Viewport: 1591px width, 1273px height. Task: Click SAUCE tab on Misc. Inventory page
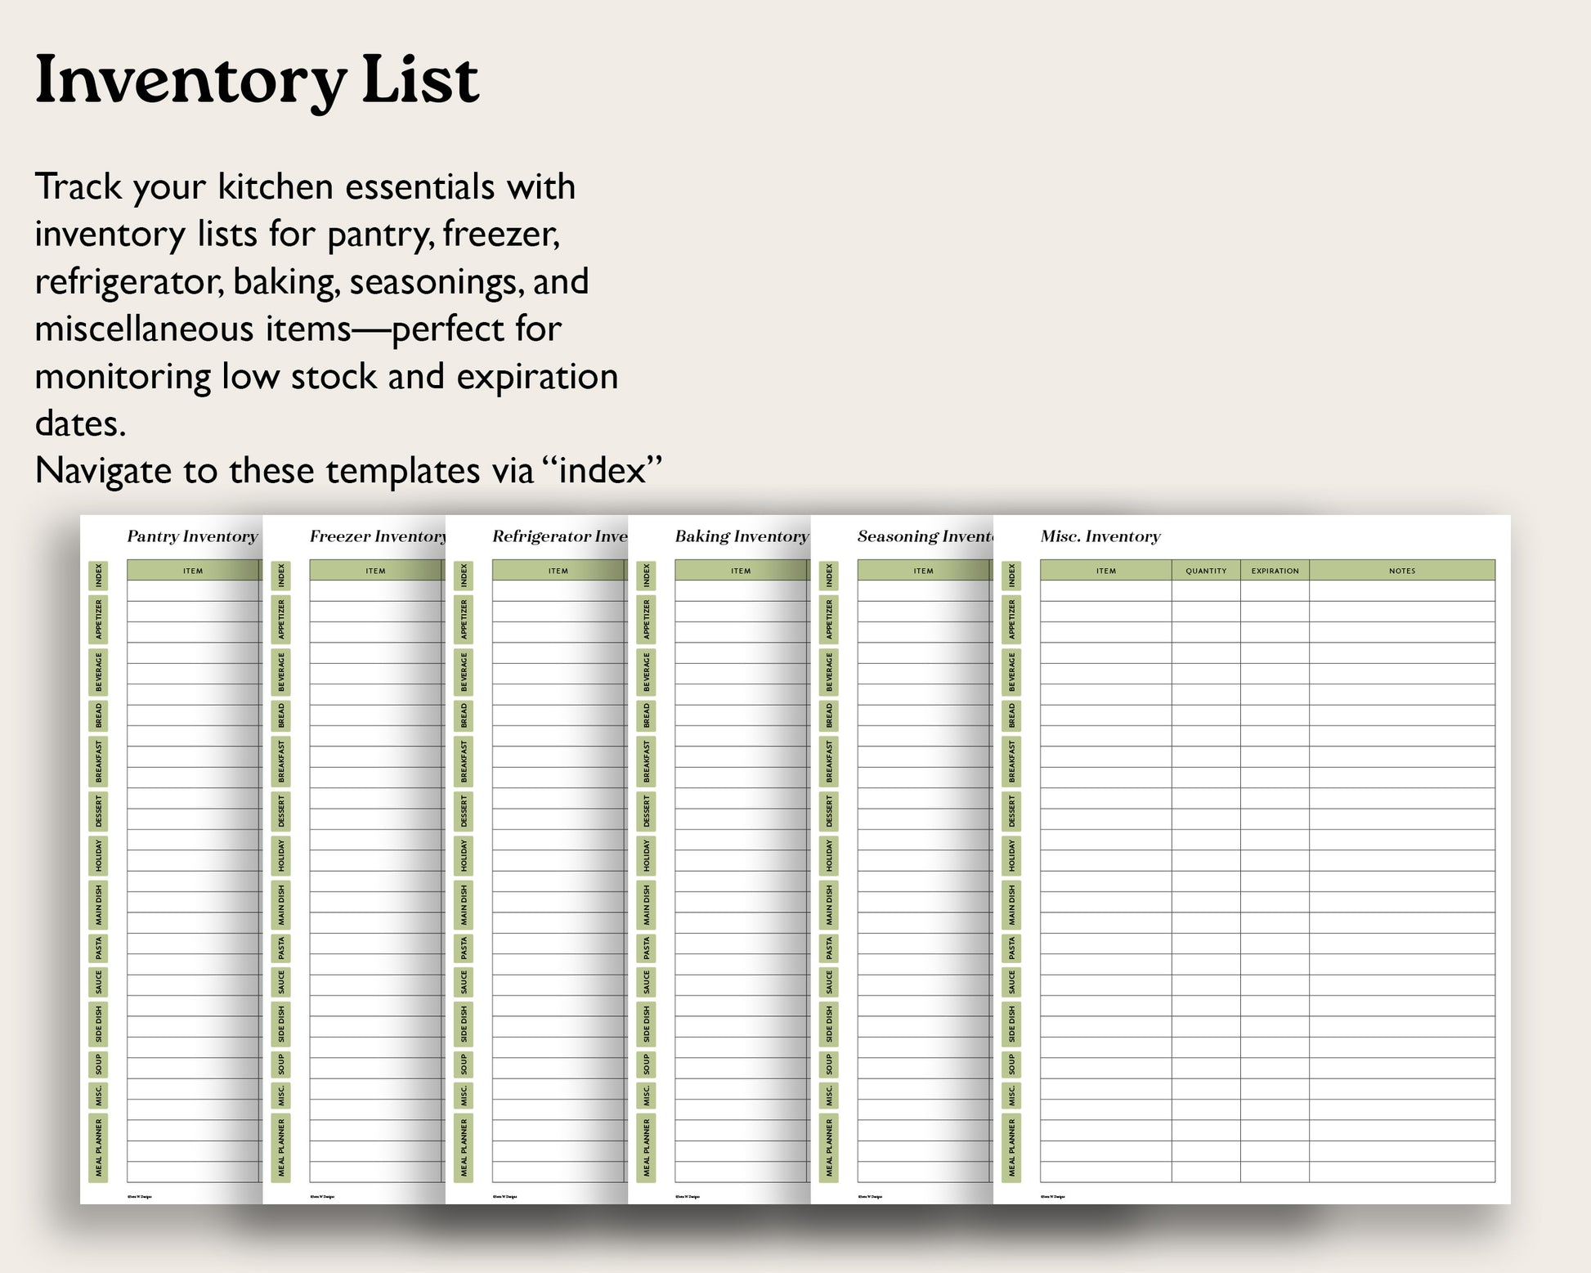coord(1011,983)
